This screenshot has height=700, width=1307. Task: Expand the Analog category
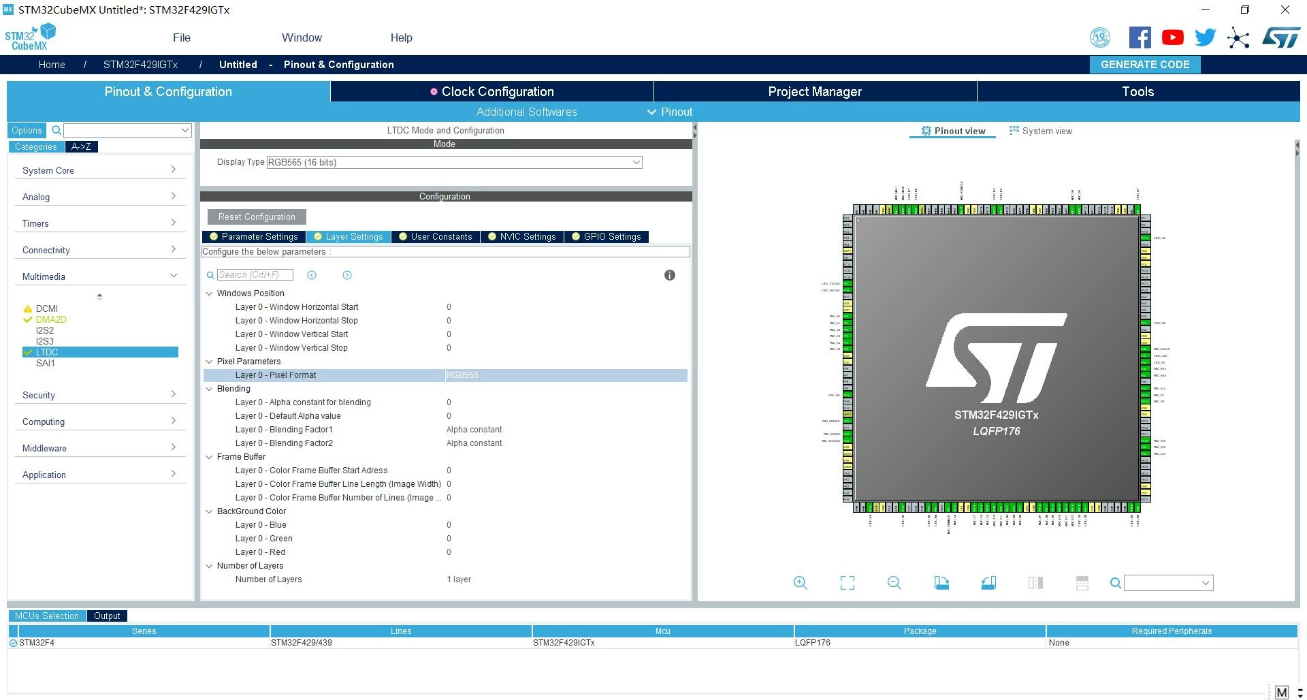(x=99, y=197)
